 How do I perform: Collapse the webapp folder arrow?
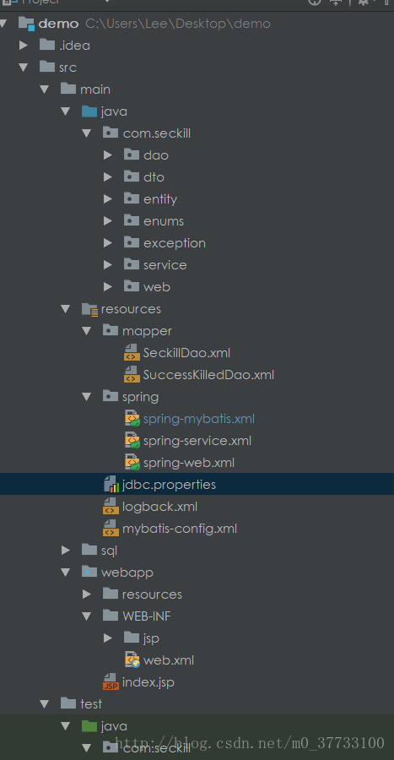(66, 573)
